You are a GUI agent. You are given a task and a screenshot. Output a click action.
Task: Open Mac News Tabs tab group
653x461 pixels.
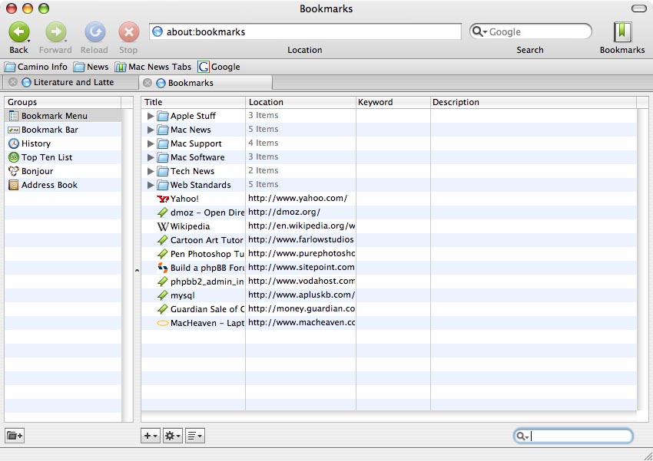(153, 67)
